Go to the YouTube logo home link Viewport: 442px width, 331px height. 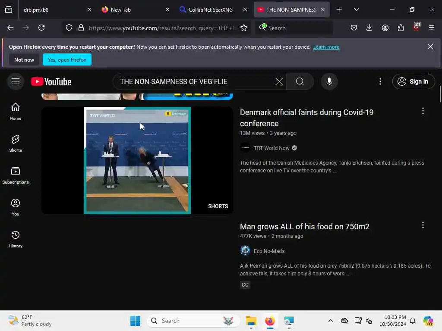click(51, 81)
